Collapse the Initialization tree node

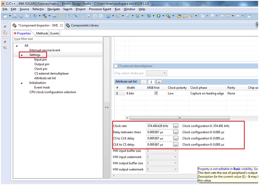coord(21,83)
